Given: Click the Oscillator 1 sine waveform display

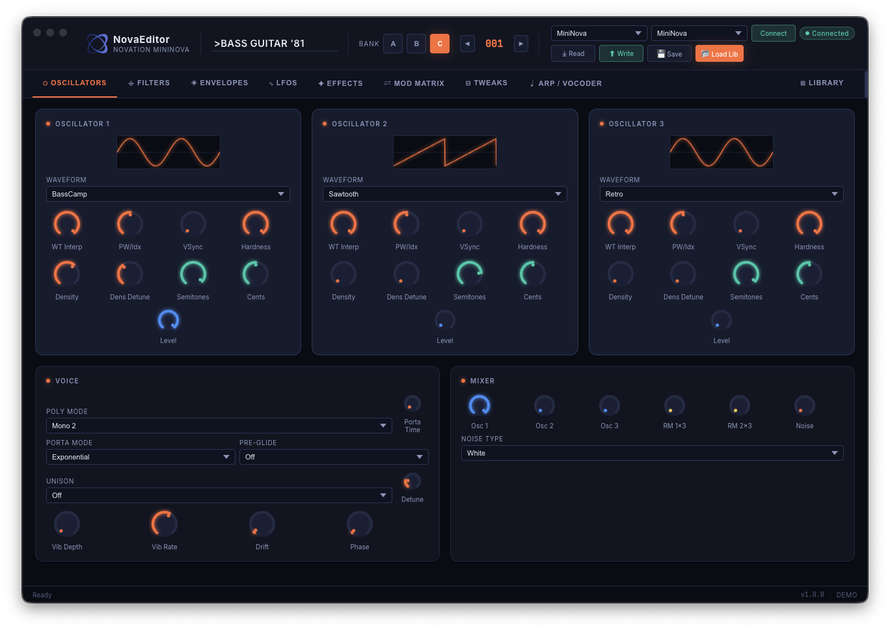Looking at the screenshot, I should coord(169,152).
